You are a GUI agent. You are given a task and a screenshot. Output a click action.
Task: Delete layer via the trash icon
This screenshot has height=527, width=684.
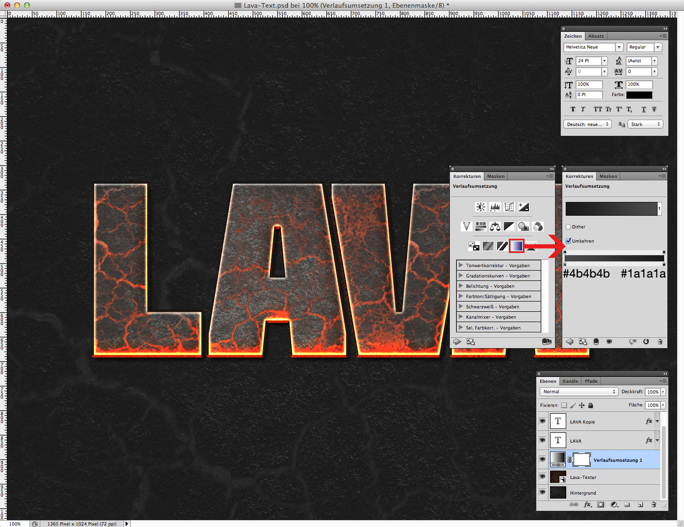click(x=654, y=504)
